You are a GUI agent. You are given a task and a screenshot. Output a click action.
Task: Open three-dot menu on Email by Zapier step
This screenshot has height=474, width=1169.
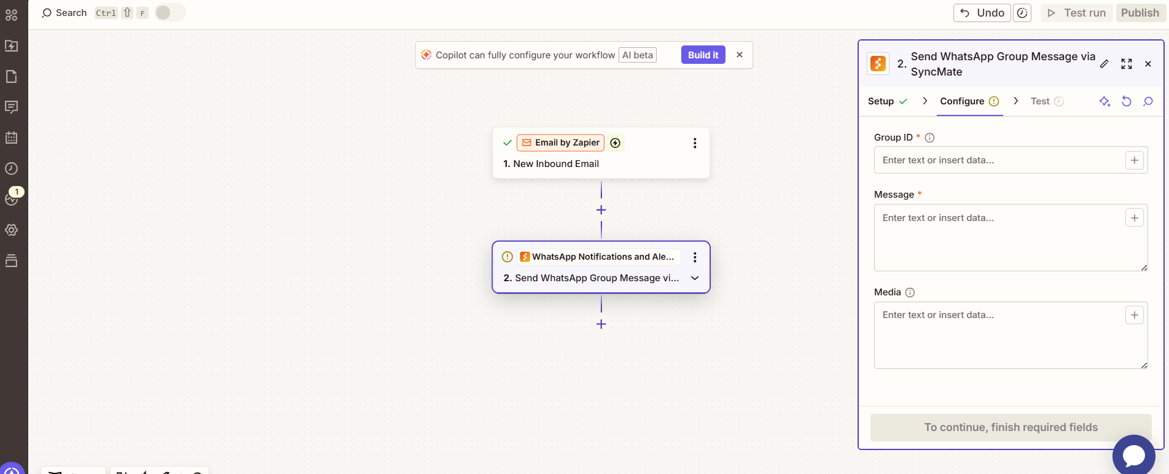click(x=695, y=143)
